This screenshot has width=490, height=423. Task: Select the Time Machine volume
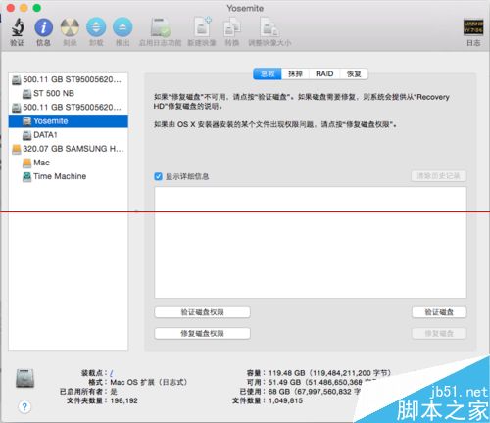point(68,176)
